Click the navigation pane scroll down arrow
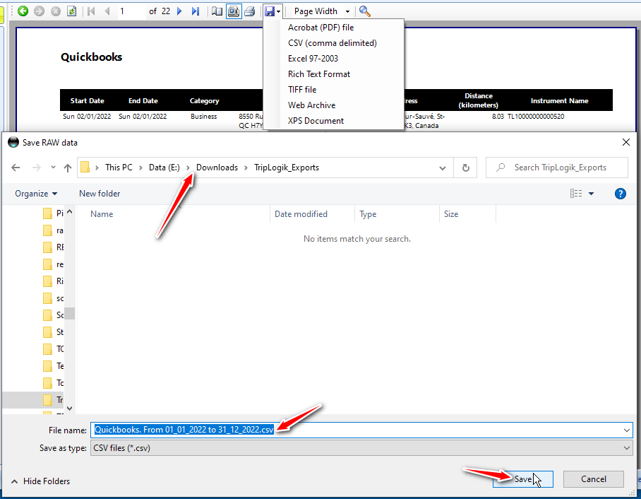Image resolution: width=641 pixels, height=499 pixels. (69, 408)
